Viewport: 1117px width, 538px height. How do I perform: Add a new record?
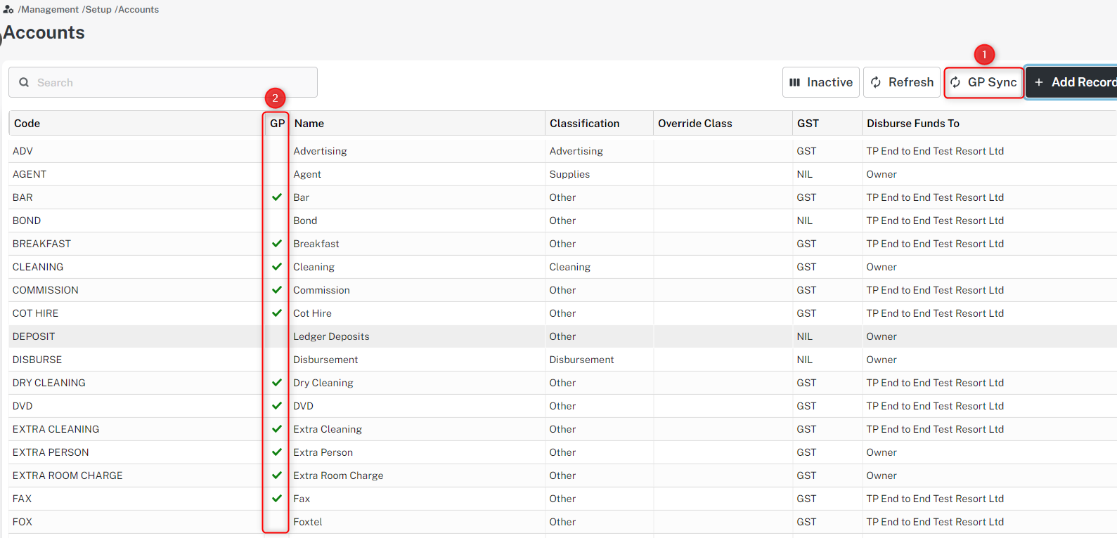tap(1071, 82)
